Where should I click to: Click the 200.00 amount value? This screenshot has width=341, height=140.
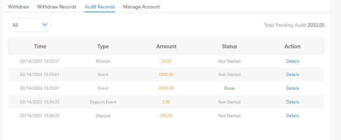click(166, 115)
